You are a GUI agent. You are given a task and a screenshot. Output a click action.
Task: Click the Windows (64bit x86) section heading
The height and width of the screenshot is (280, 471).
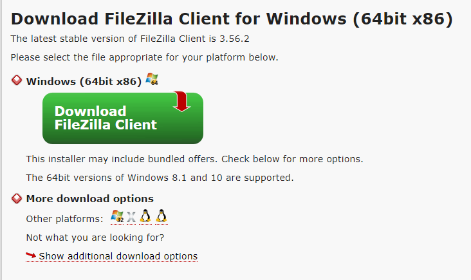click(x=84, y=81)
